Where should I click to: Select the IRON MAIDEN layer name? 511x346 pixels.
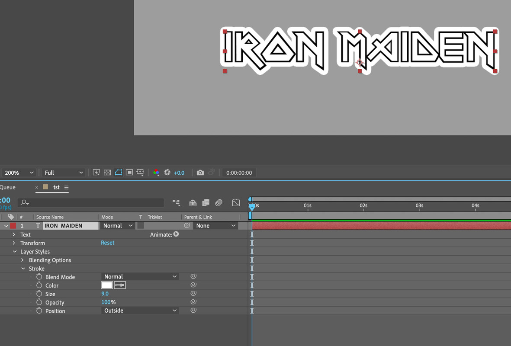[x=71, y=225]
